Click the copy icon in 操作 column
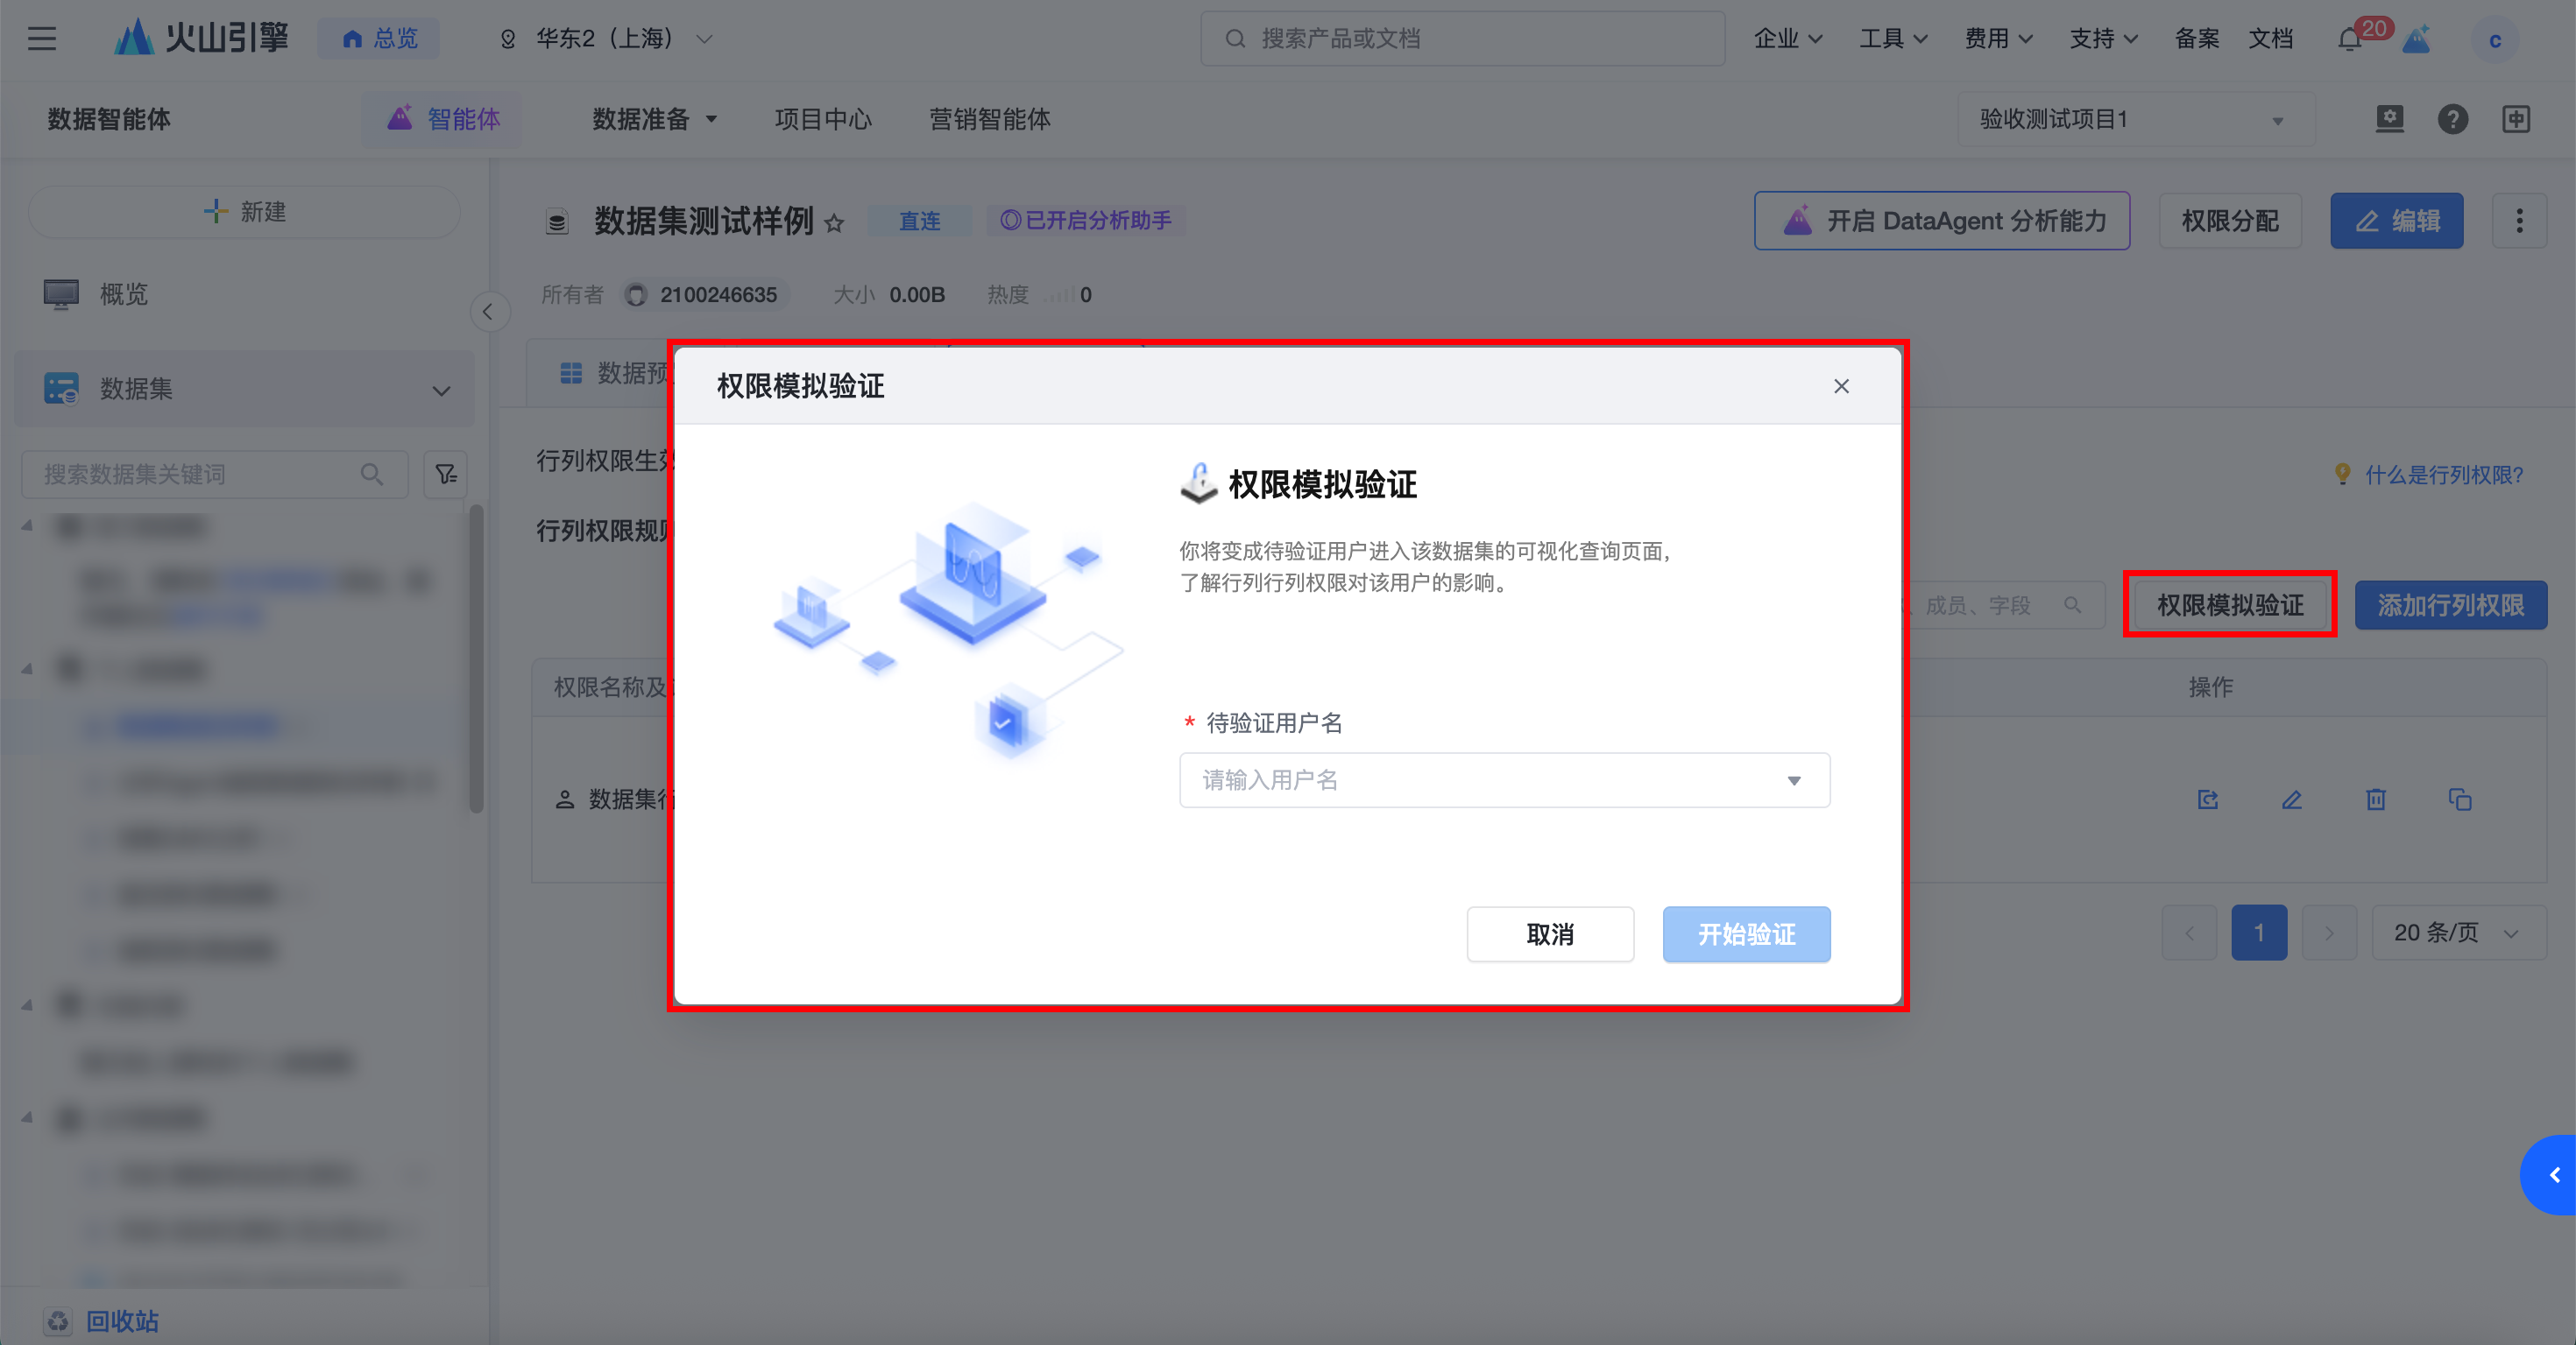This screenshot has width=2576, height=1345. pos(2460,799)
